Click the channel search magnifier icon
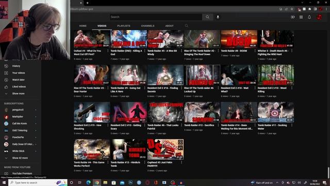 coord(186,26)
